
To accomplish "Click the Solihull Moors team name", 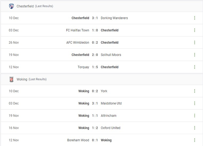I will pyautogui.click(x=111, y=55).
